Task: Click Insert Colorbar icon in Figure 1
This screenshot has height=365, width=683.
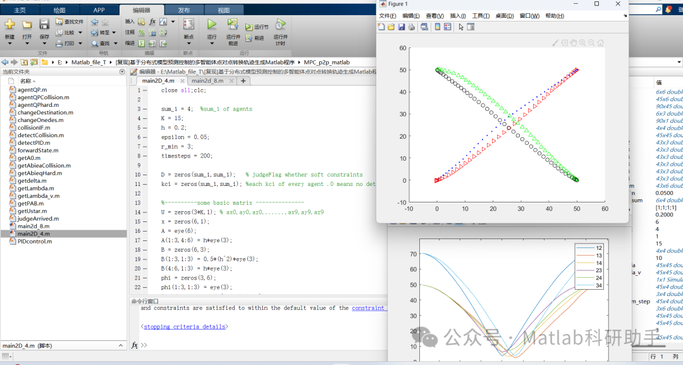Action: tap(438, 27)
